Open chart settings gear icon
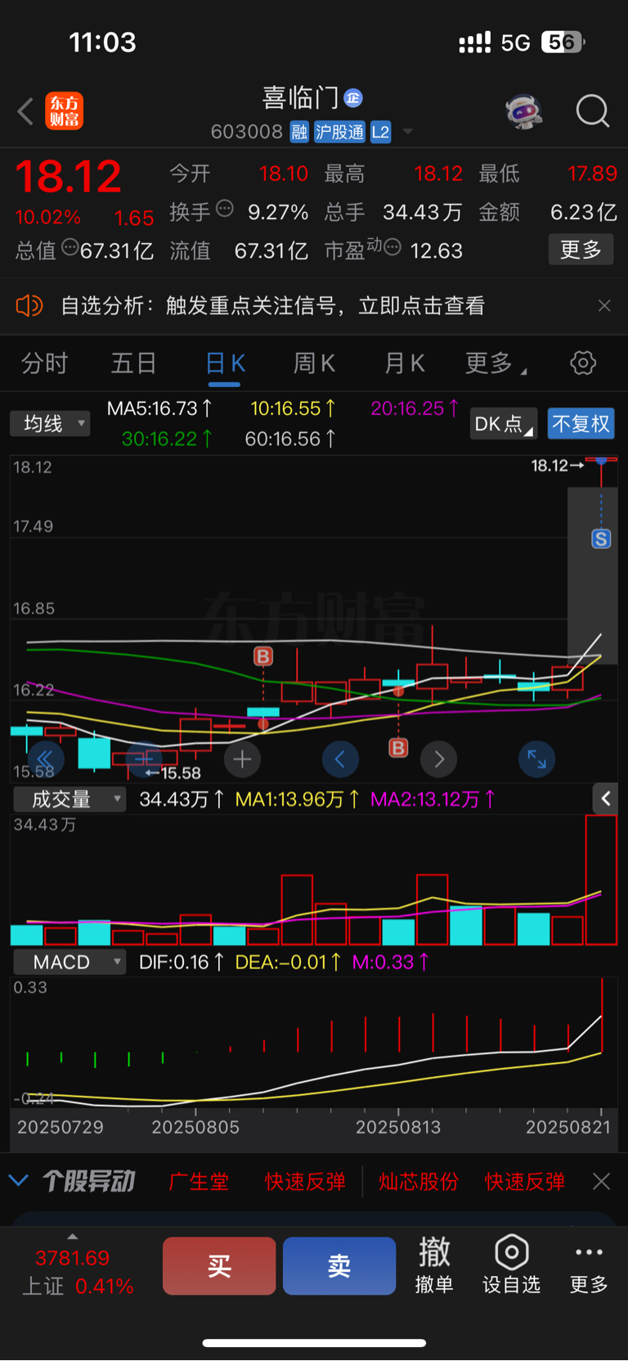Image resolution: width=628 pixels, height=1361 pixels. tap(582, 363)
